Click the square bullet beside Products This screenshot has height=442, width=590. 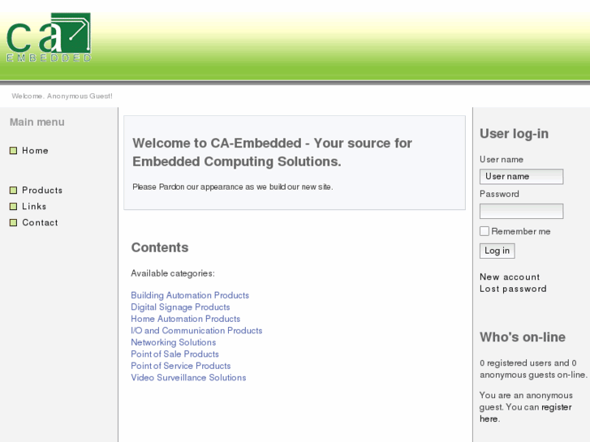[x=13, y=191]
